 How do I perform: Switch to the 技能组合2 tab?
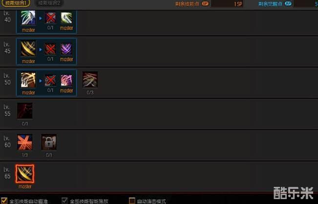coord(49,3)
